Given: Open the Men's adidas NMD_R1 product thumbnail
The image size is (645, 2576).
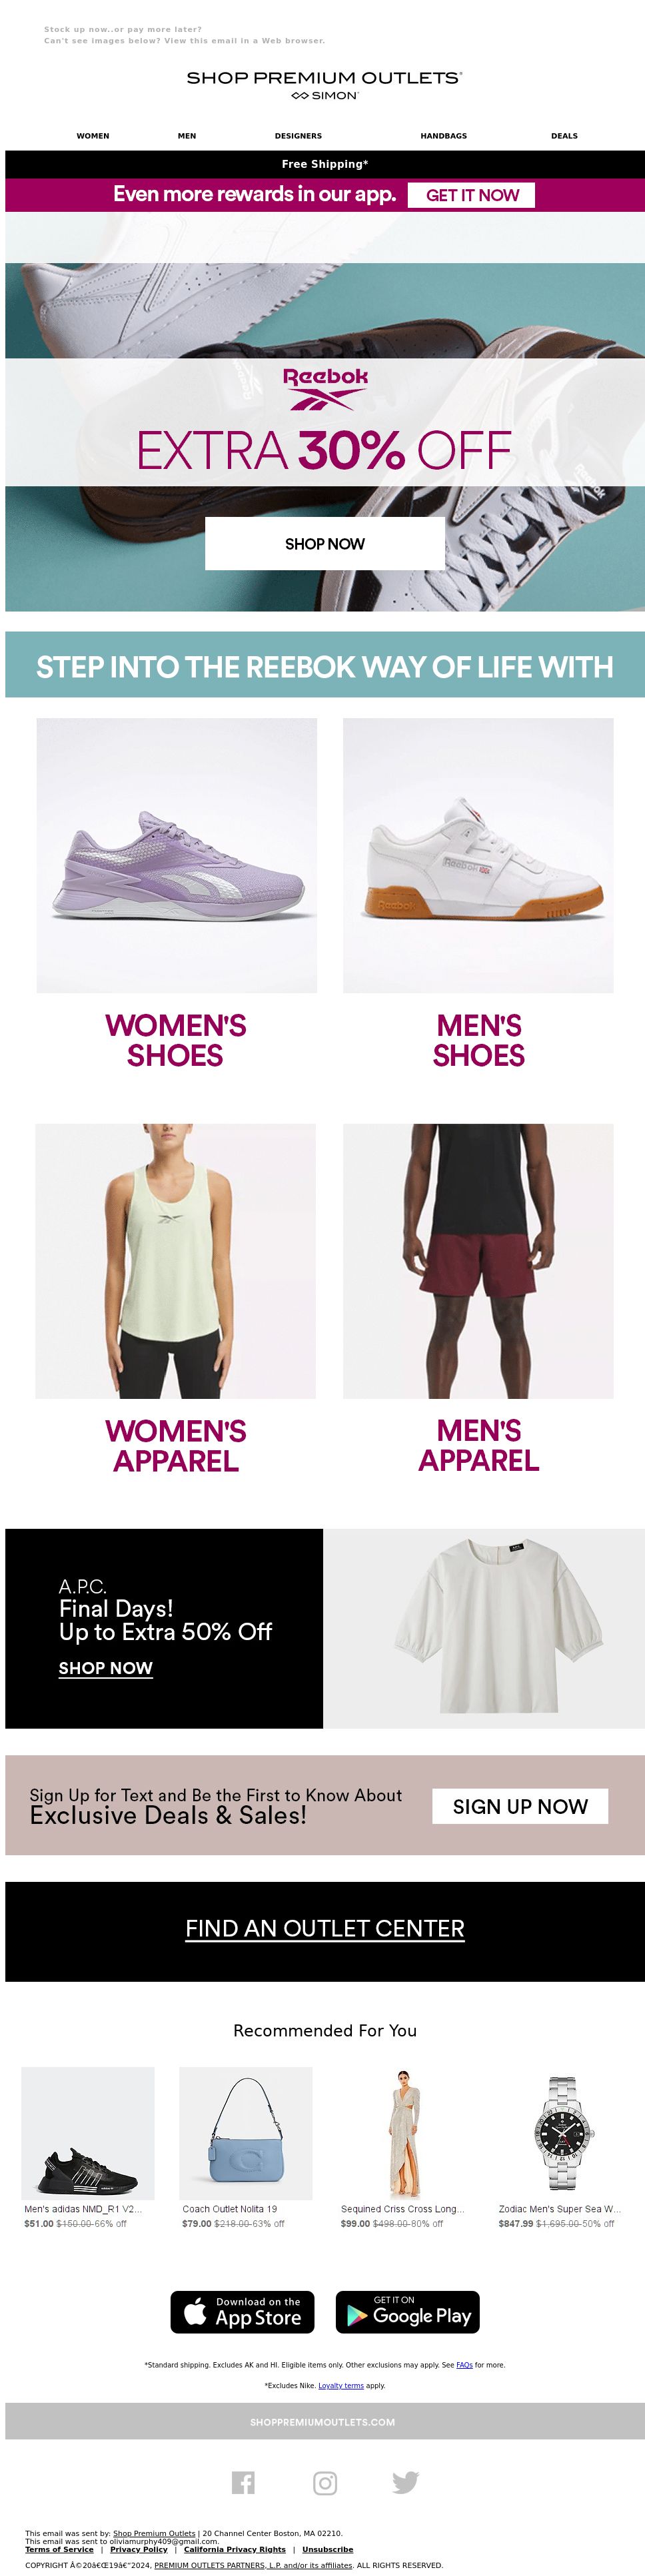Looking at the screenshot, I should point(88,2133).
